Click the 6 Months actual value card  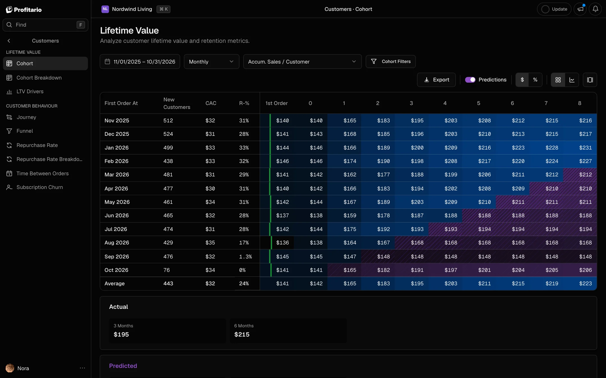pos(288,331)
